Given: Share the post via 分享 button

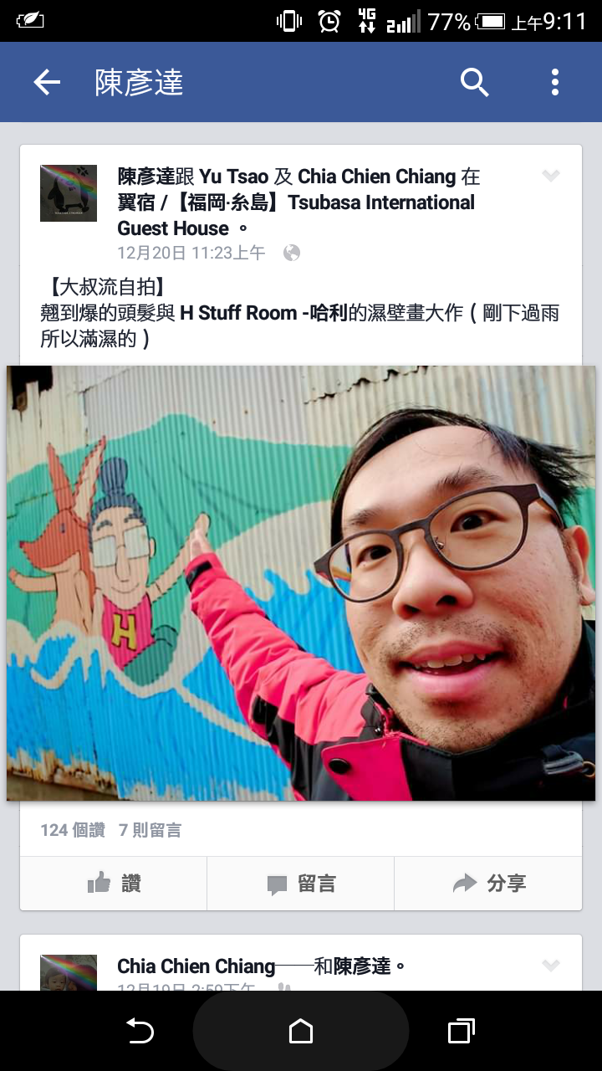Looking at the screenshot, I should [488, 884].
